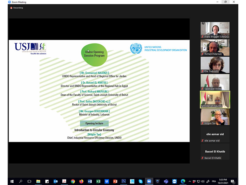Screen dimensions: 246x185
Task: Click Zoom Meeting title bar icon
Action: [10, 2]
